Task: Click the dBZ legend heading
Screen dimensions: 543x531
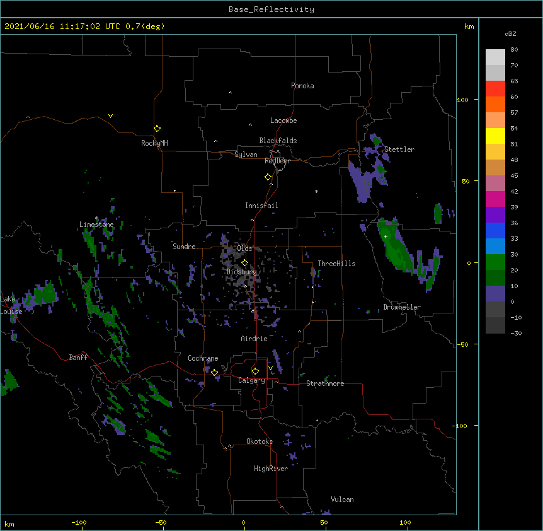Action: [x=510, y=33]
